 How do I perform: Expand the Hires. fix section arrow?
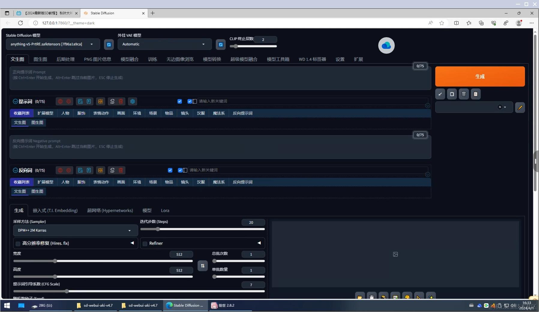click(132, 243)
